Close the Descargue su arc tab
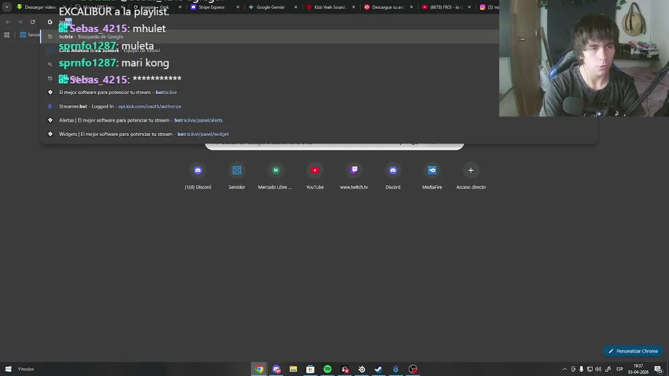The width and height of the screenshot is (669, 376). point(411,7)
